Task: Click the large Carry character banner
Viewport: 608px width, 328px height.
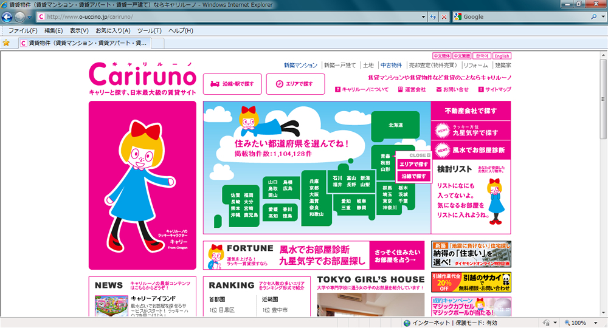Action: pyautogui.click(x=142, y=185)
